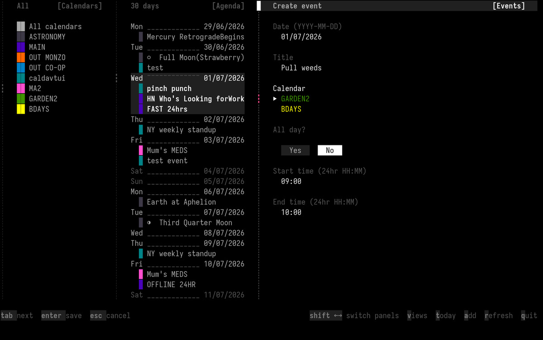Select the MA2 calendar
543x340 pixels.
35,88
